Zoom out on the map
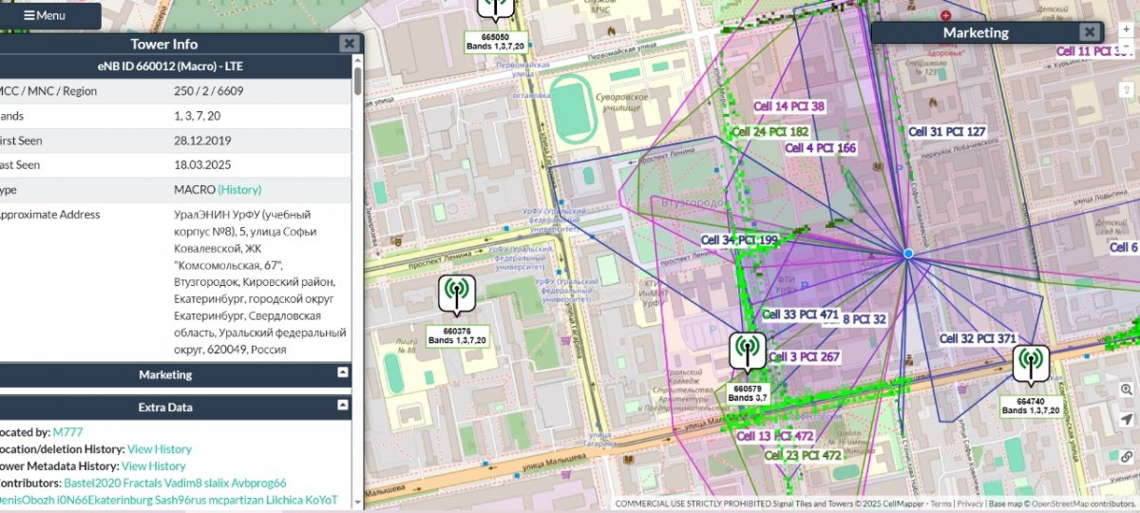The height and width of the screenshot is (513, 1140). point(1127,45)
